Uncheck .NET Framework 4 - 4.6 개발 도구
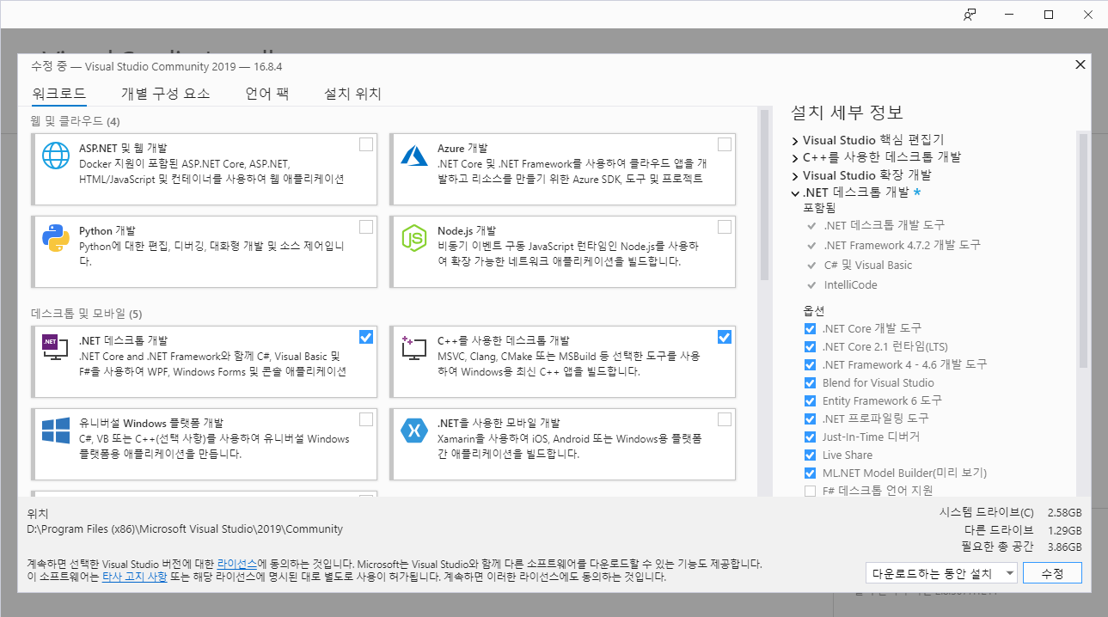1108x617 pixels. click(810, 364)
